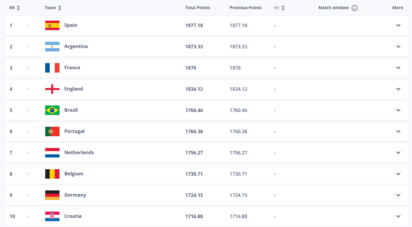
Task: Expand the France row chevron
Action: click(x=398, y=68)
